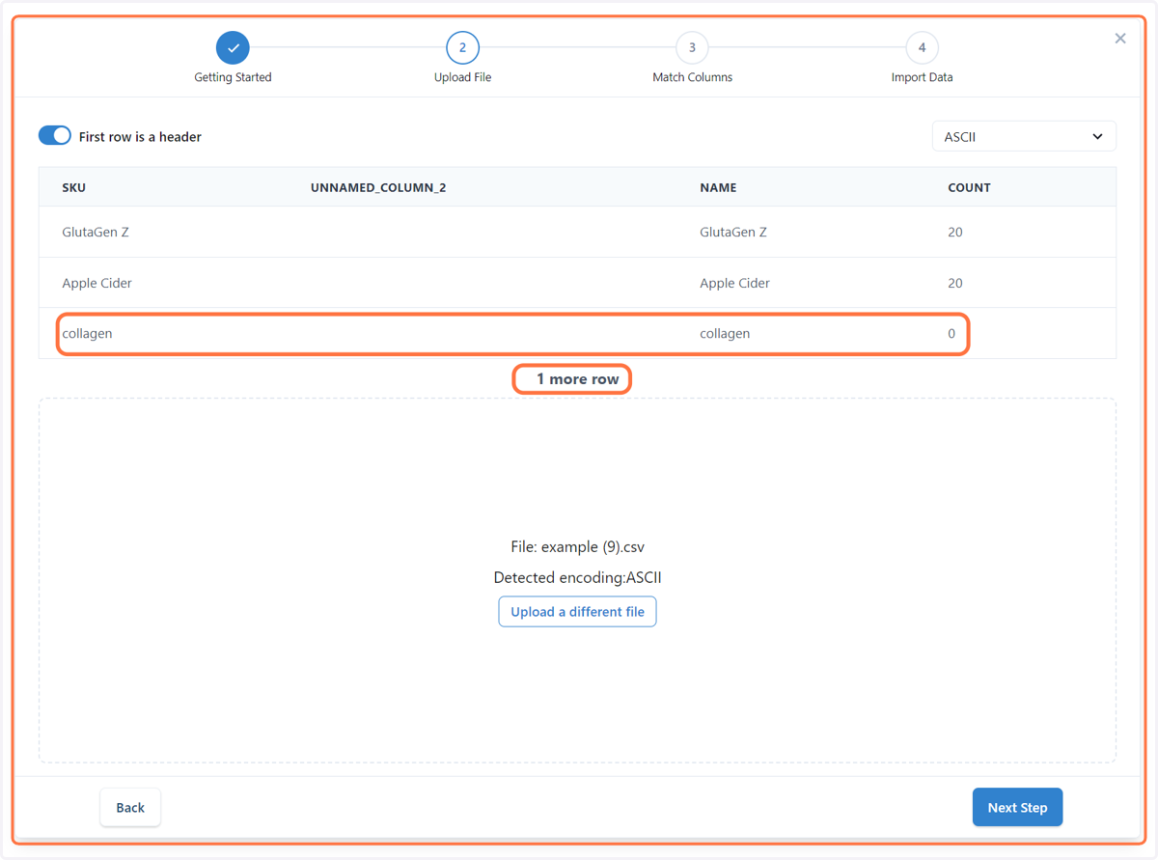This screenshot has height=860, width=1158.
Task: Close the import dialog with the X icon
Action: (1120, 39)
